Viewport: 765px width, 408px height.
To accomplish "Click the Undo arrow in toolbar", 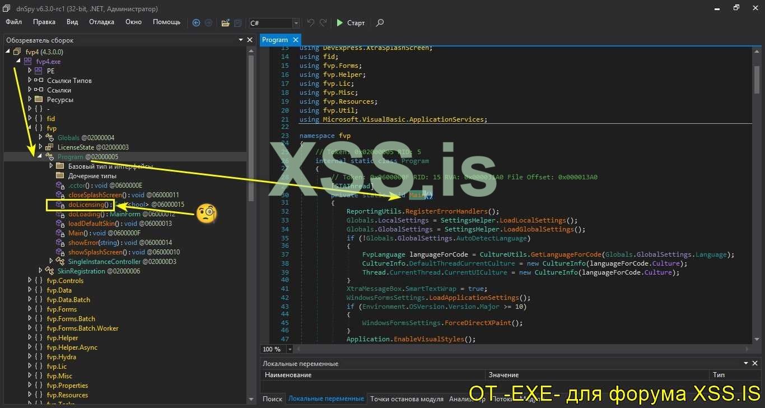I will (x=311, y=23).
